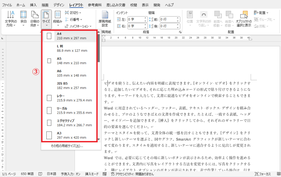Image resolution: width=281 pixels, height=177 pixels.
Task: Open the 文字列の方向 text direction tool
Action: click(11, 19)
